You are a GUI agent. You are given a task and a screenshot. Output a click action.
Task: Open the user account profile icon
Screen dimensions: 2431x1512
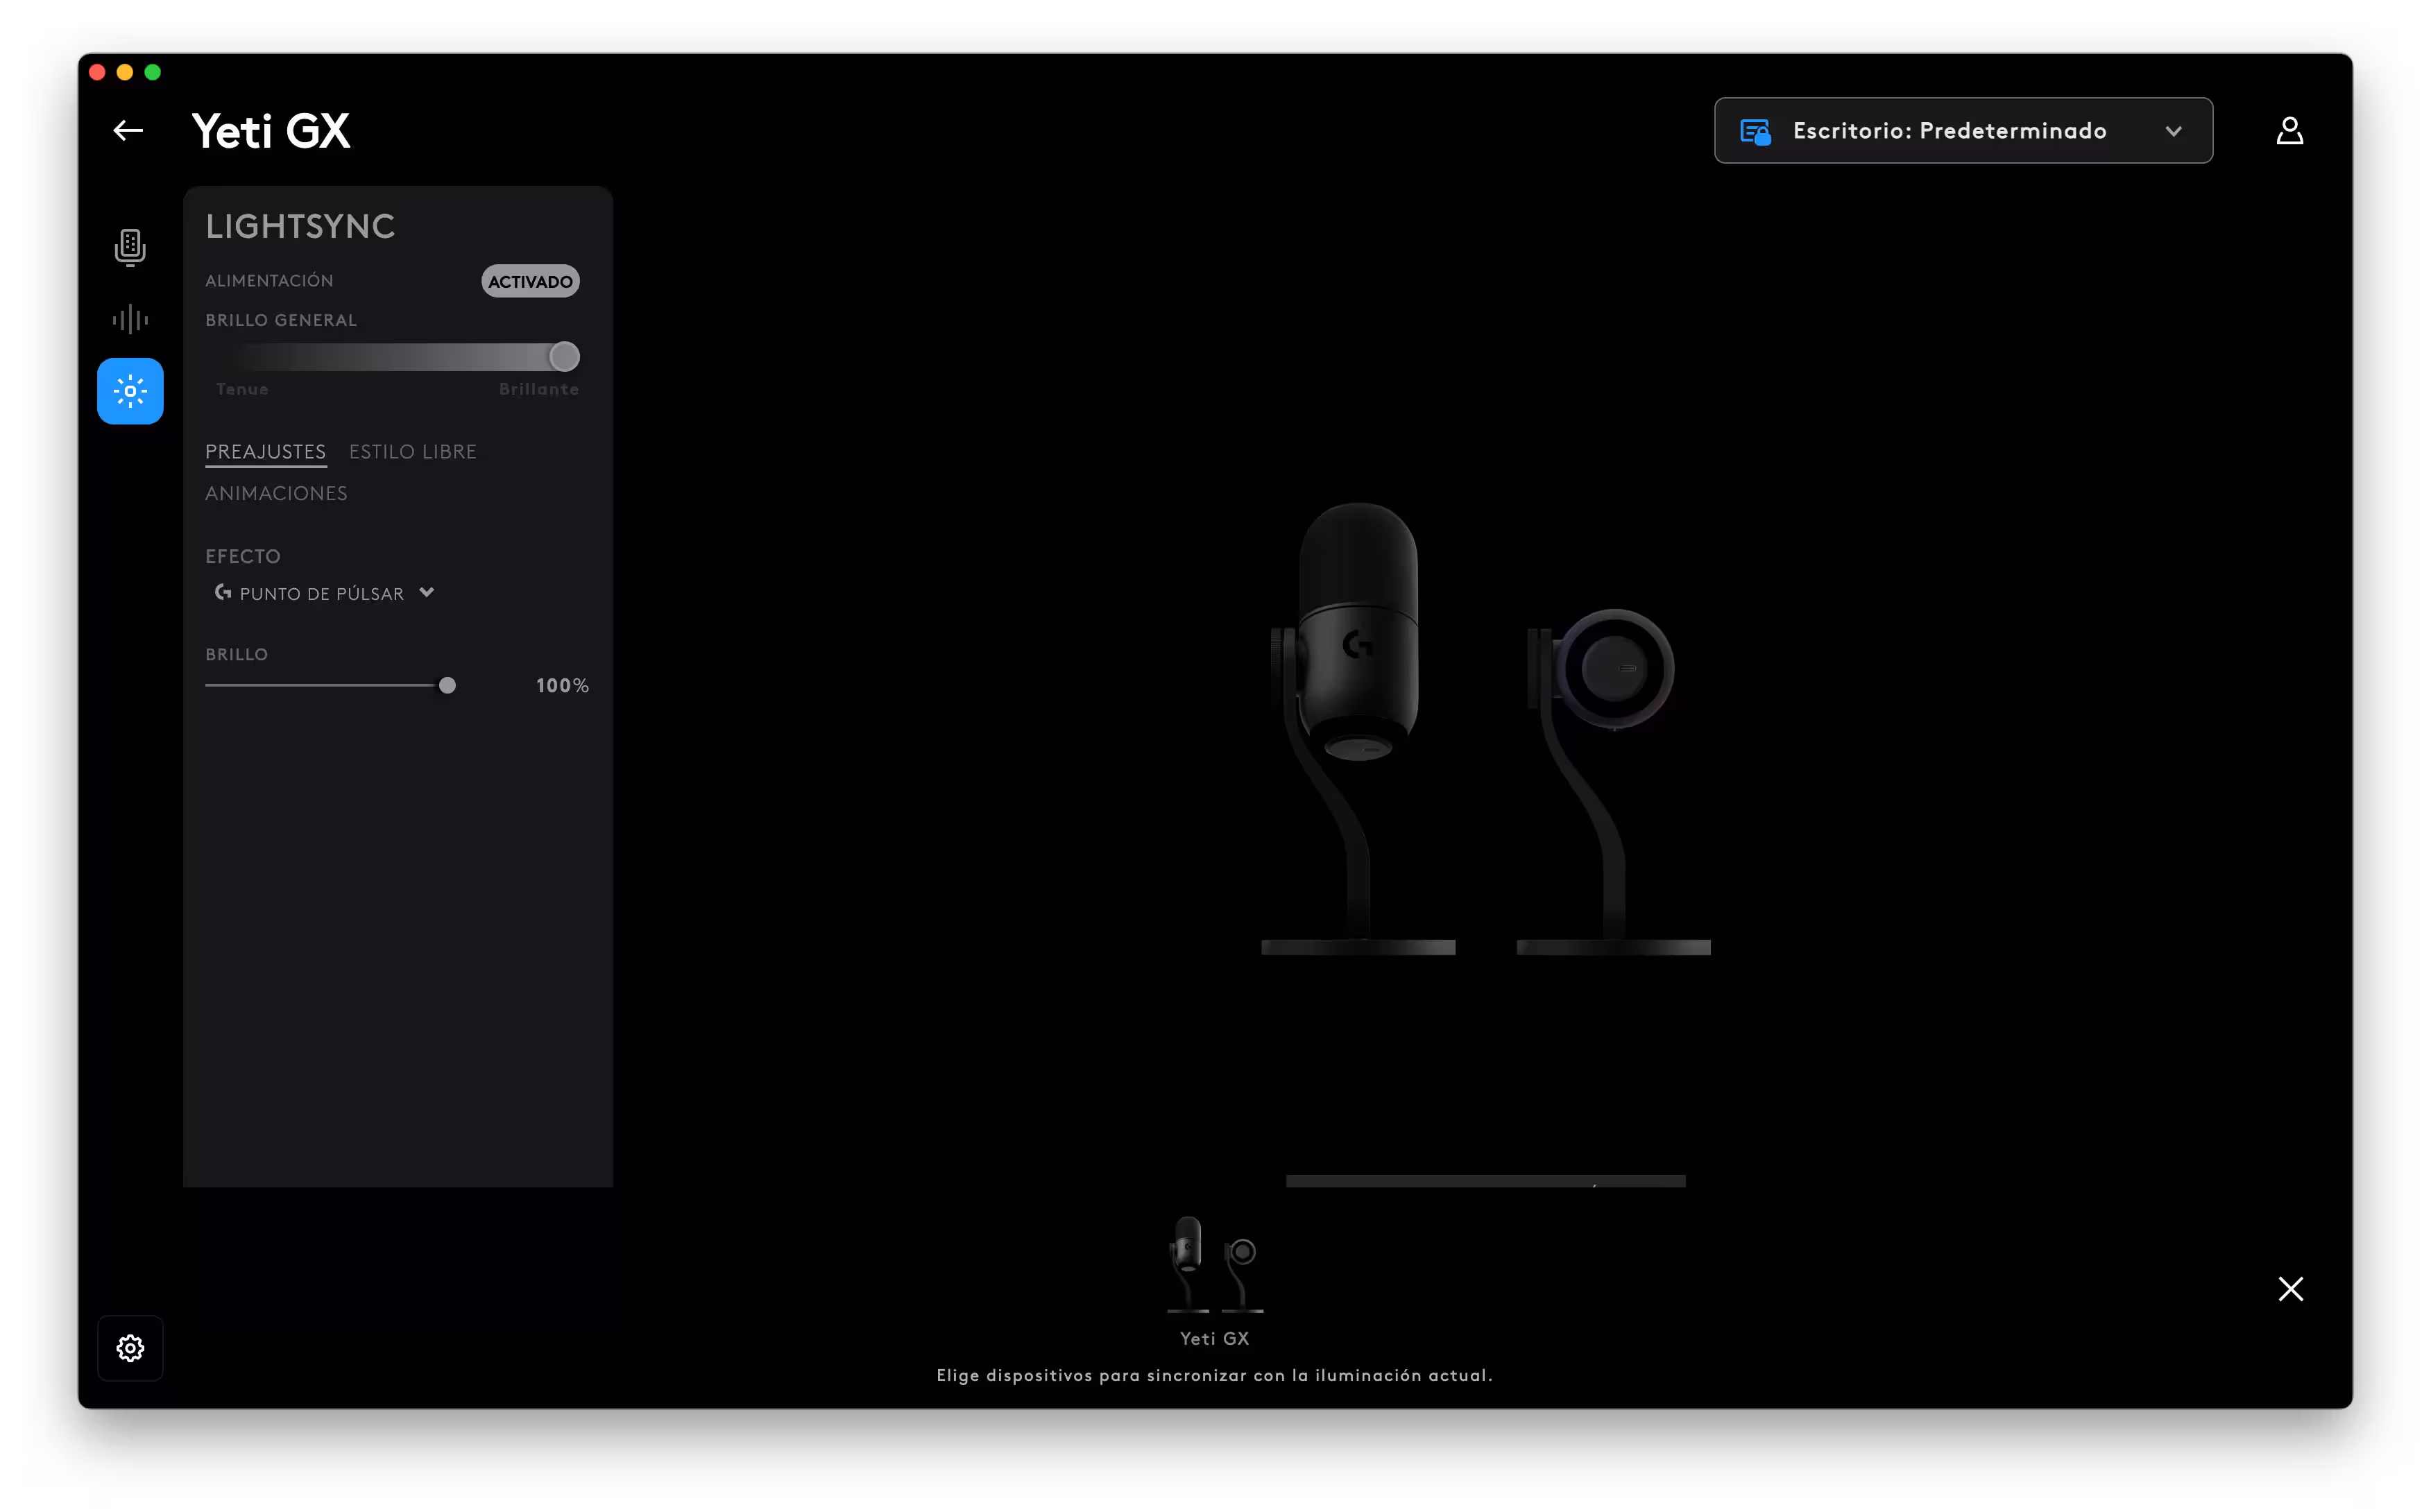click(2289, 131)
